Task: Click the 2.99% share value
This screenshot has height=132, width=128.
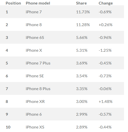Action: [82, 114]
